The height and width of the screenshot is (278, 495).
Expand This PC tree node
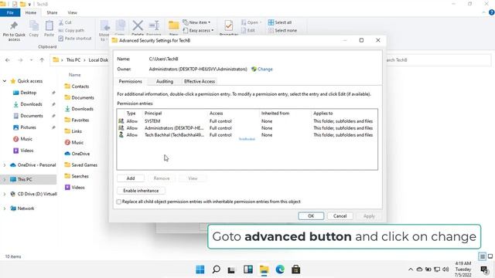[5, 179]
